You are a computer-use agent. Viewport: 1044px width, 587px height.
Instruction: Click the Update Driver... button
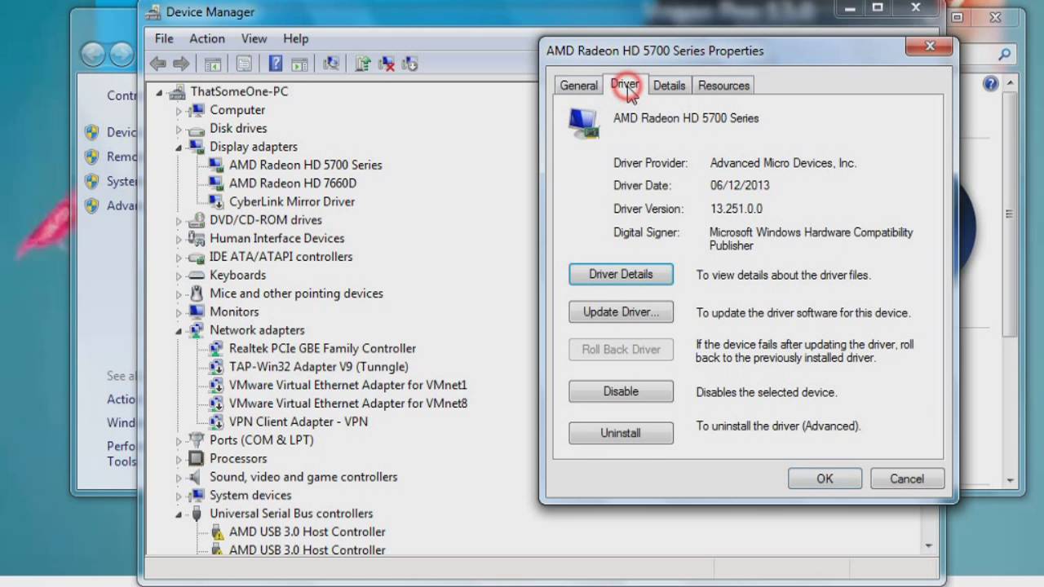tap(621, 312)
